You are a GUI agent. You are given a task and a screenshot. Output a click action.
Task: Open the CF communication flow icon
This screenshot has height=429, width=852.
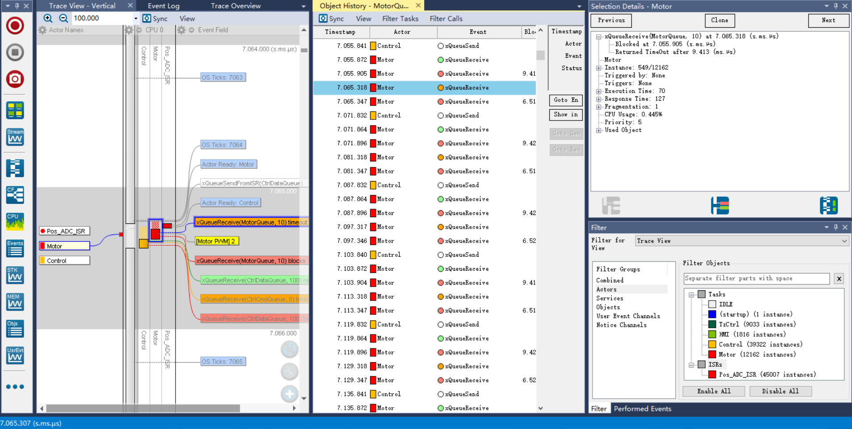[15, 195]
